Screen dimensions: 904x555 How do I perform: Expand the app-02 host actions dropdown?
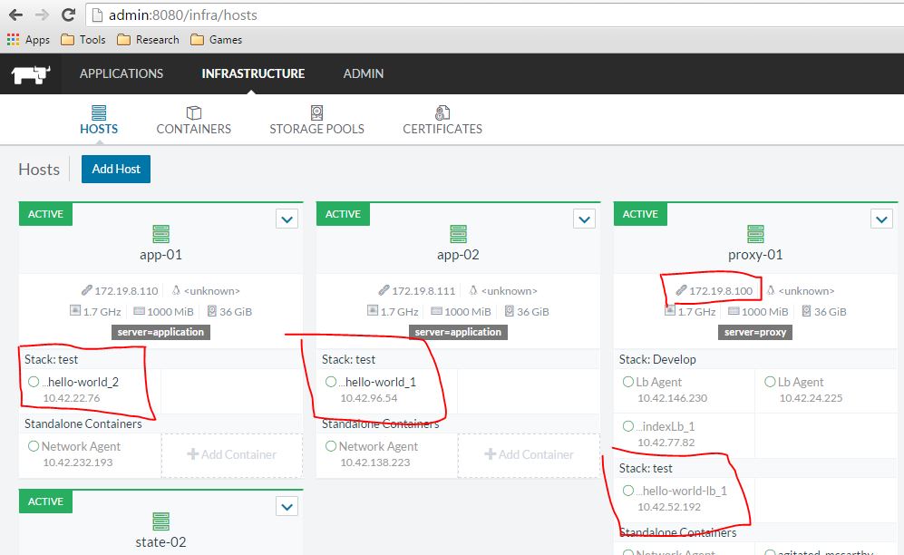point(584,219)
